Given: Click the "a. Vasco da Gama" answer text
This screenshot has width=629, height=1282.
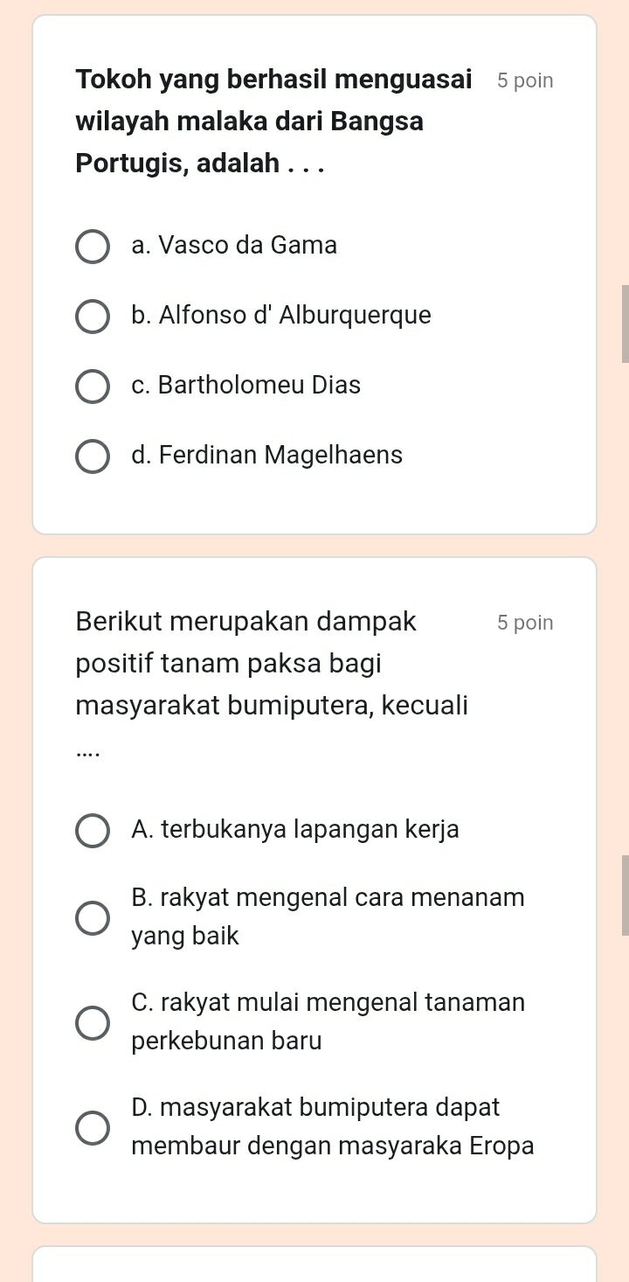Looking at the screenshot, I should pyautogui.click(x=234, y=246).
